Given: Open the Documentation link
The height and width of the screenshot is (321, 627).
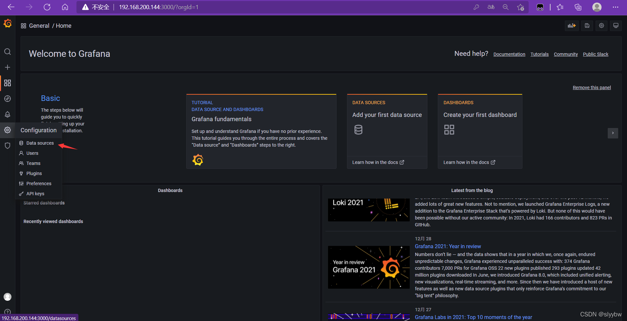Looking at the screenshot, I should click(509, 54).
